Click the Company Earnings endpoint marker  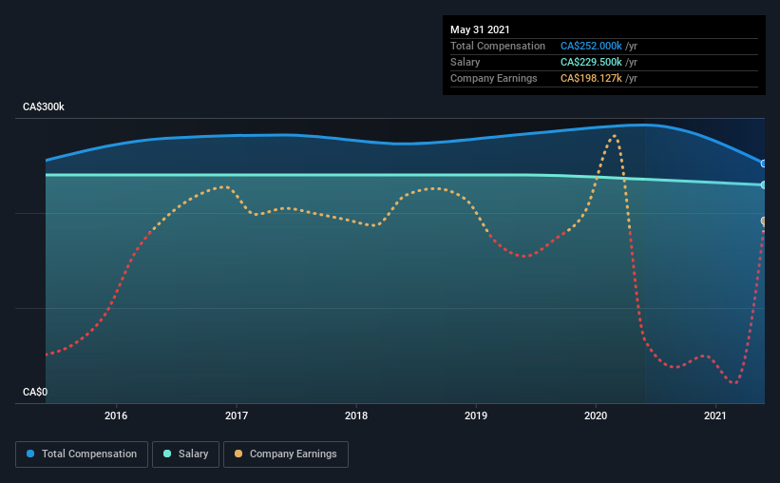click(x=763, y=221)
